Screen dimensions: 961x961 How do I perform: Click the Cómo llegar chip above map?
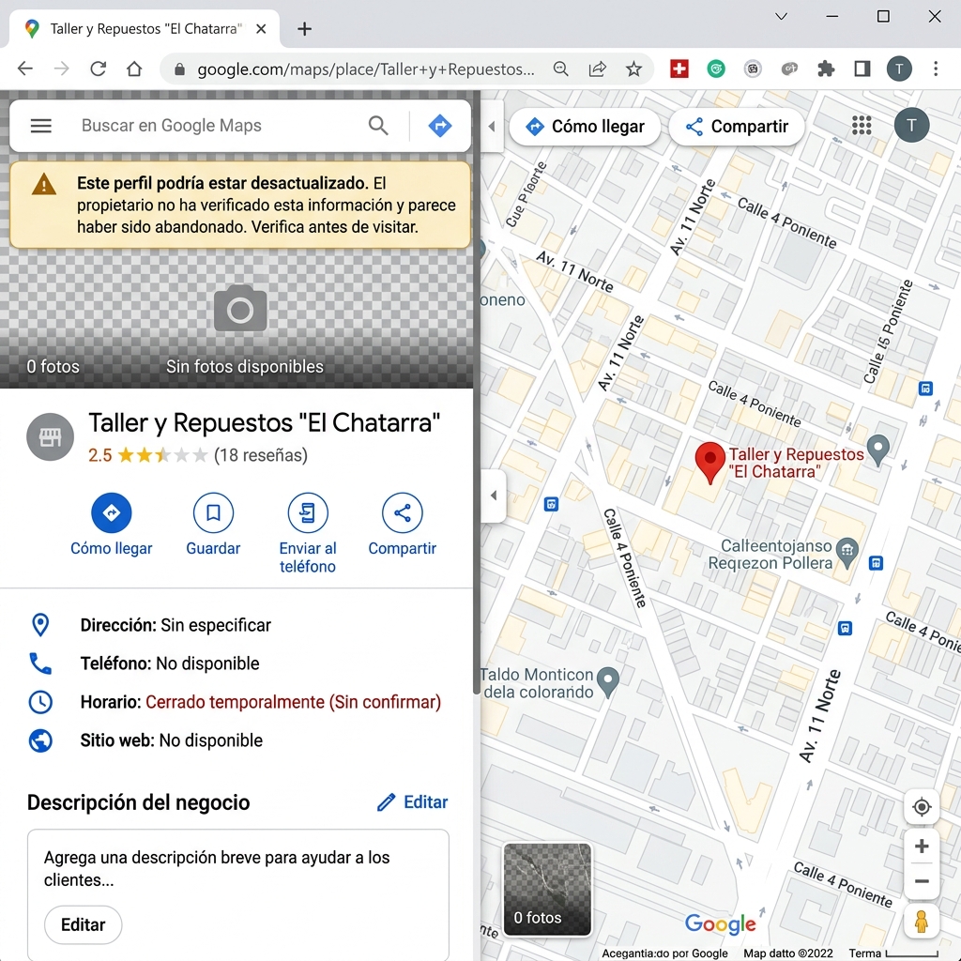(585, 127)
